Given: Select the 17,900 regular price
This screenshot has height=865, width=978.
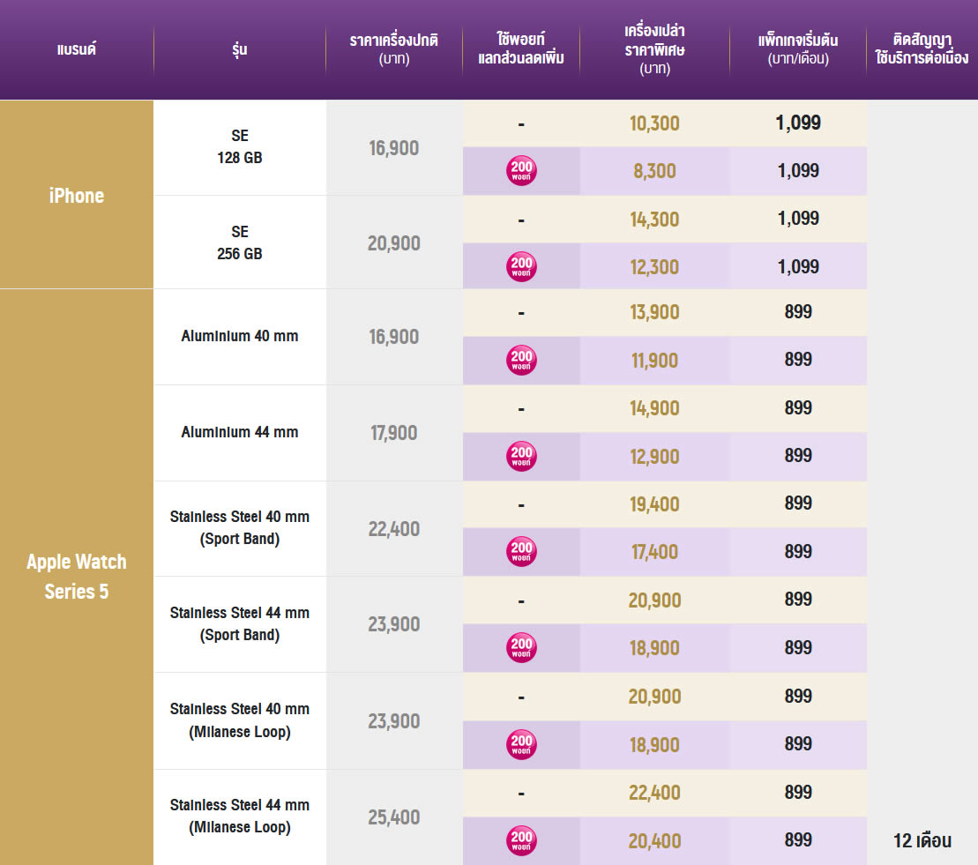Looking at the screenshot, I should pos(393,433).
